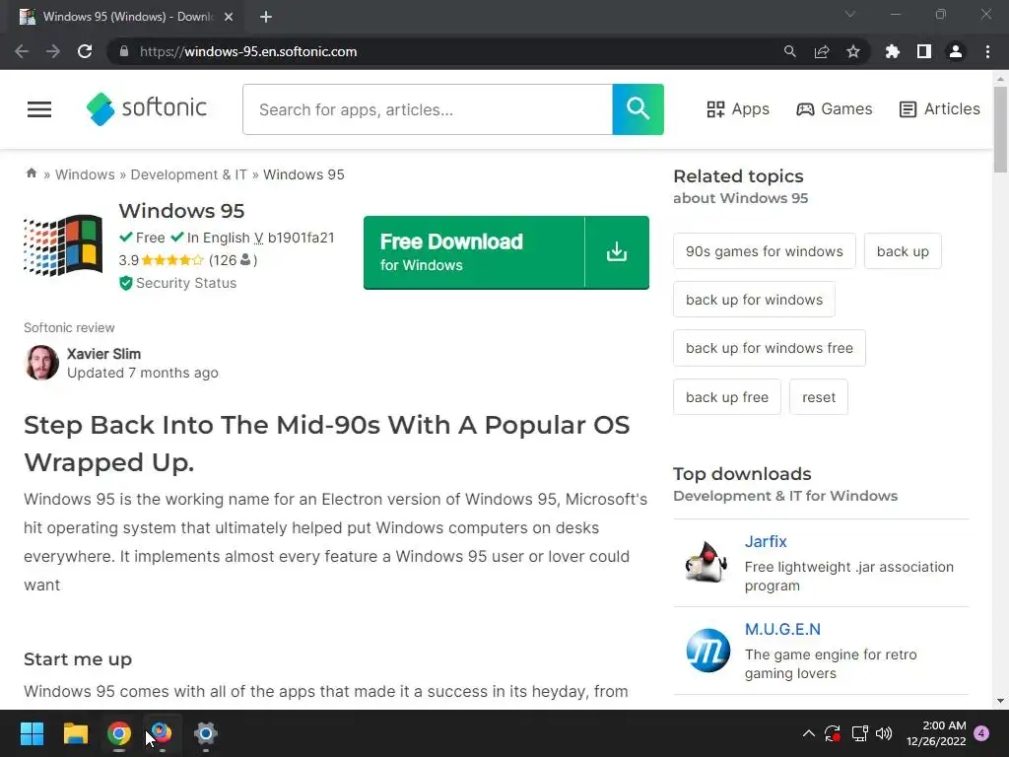
Task: Click the Security Status shield icon
Action: coord(125,283)
